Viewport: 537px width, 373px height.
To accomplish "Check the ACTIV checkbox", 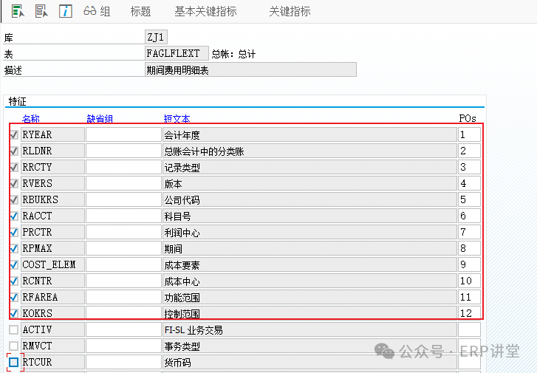I will coord(14,329).
